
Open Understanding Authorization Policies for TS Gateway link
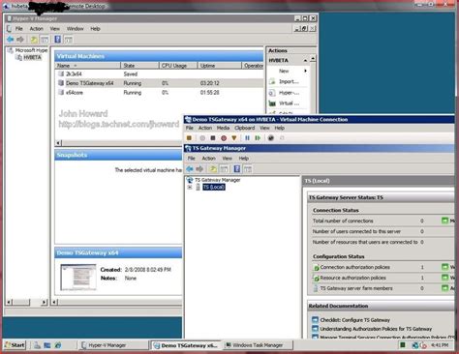(x=376, y=329)
